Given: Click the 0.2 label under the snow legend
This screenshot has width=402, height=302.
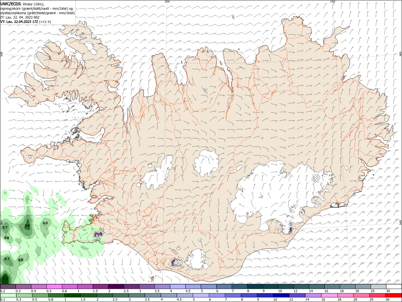Looking at the screenshot, I should click(3, 291).
